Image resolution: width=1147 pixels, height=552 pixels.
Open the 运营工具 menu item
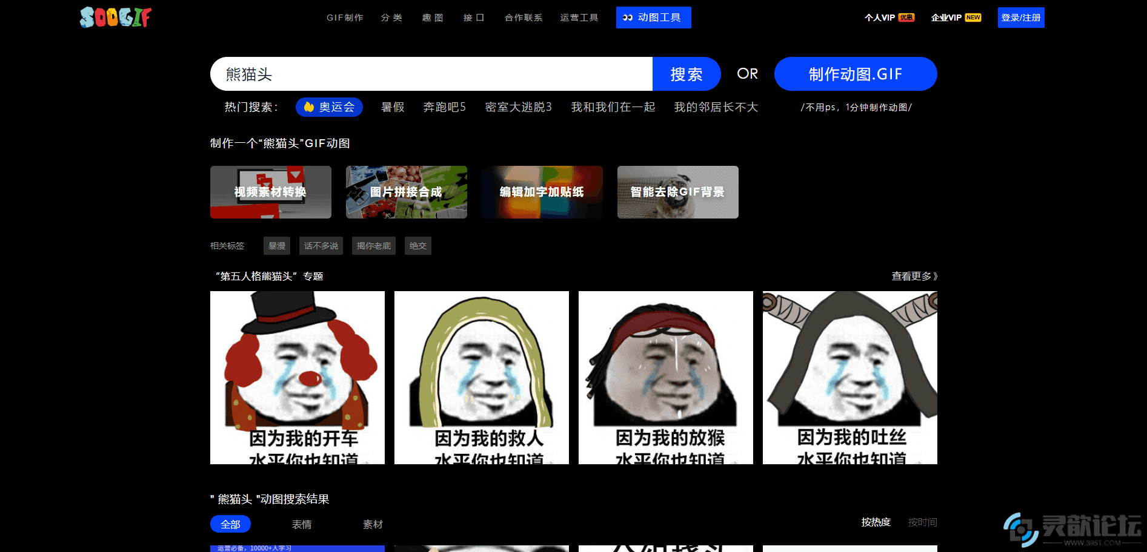pyautogui.click(x=579, y=18)
